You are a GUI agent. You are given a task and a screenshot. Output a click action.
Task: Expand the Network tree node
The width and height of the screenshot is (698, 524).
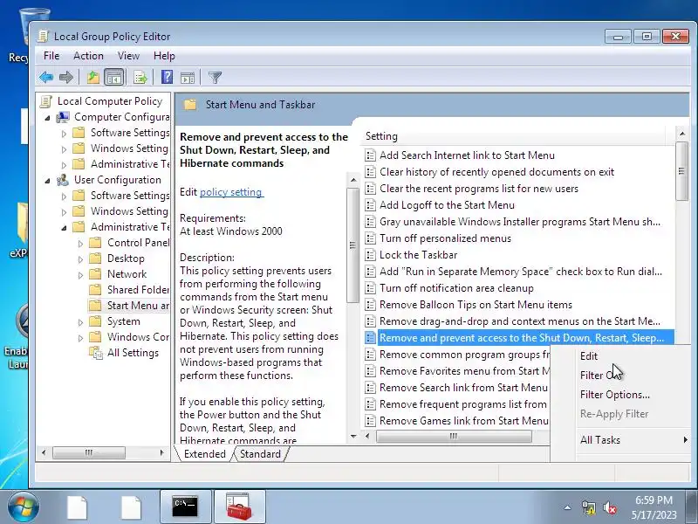[x=80, y=275]
